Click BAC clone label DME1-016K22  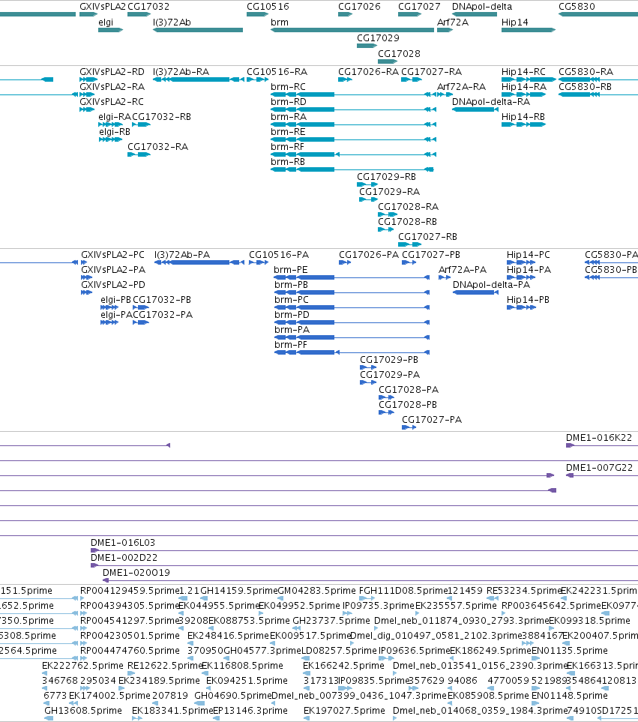pos(599,437)
